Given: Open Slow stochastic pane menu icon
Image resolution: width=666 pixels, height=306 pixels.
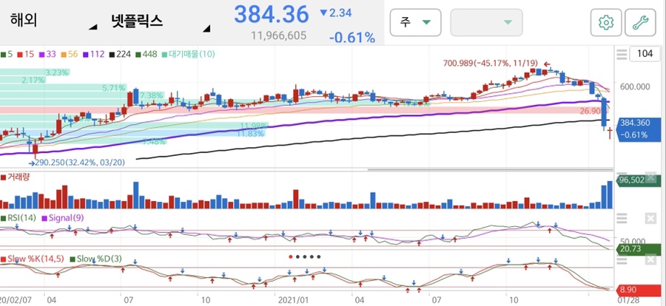Looking at the screenshot, I should pyautogui.click(x=622, y=259).
